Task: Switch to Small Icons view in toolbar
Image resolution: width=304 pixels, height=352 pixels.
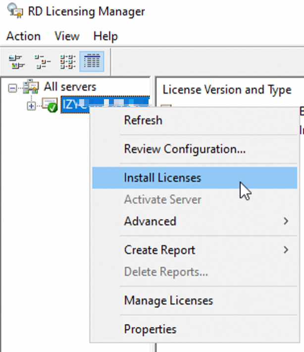Action: click(x=42, y=61)
